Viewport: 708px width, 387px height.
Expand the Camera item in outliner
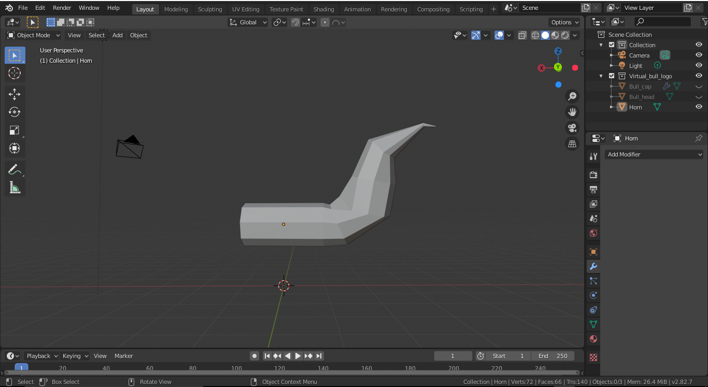[612, 55]
